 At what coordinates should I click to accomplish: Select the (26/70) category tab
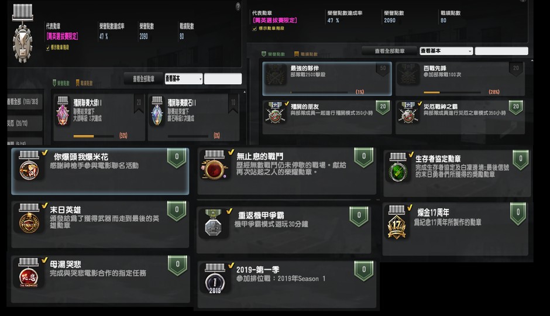(x=25, y=123)
